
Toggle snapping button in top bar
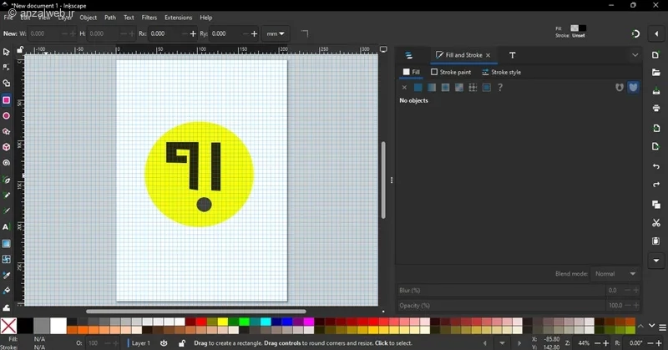pos(635,33)
